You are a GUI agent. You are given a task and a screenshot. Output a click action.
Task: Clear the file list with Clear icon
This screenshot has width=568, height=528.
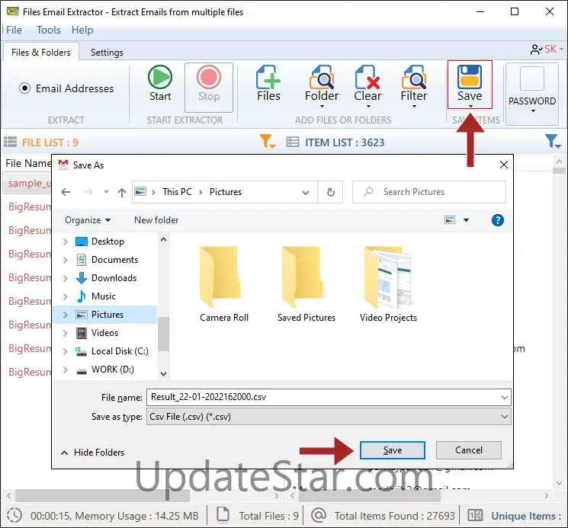[367, 87]
